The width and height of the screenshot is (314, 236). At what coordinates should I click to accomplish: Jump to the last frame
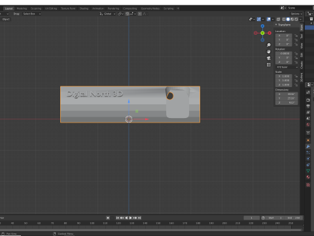139,218
